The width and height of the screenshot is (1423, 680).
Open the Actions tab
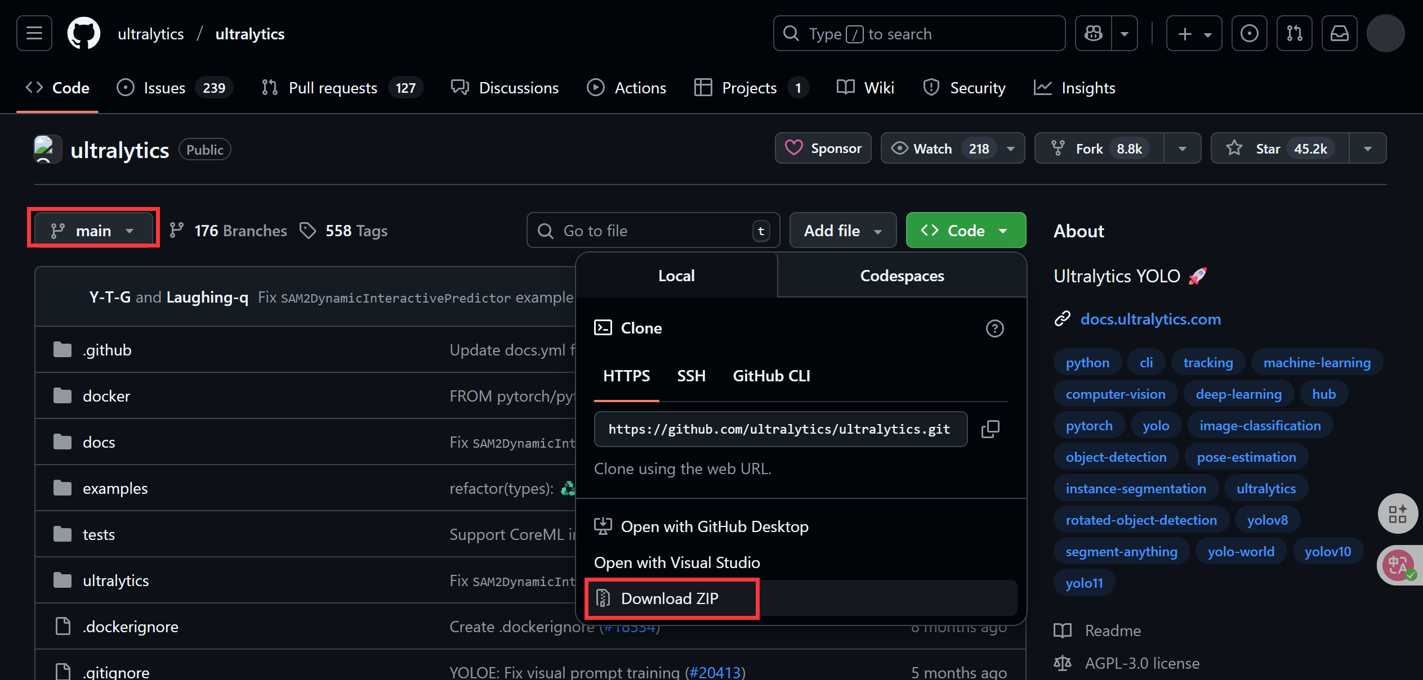627,88
